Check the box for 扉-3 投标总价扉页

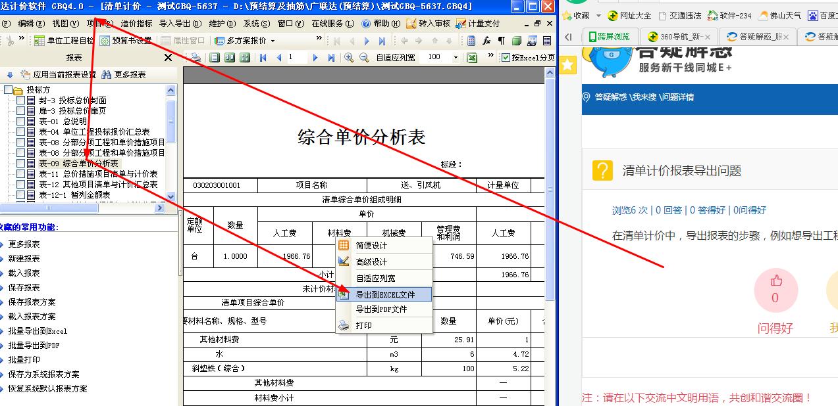click(21, 111)
